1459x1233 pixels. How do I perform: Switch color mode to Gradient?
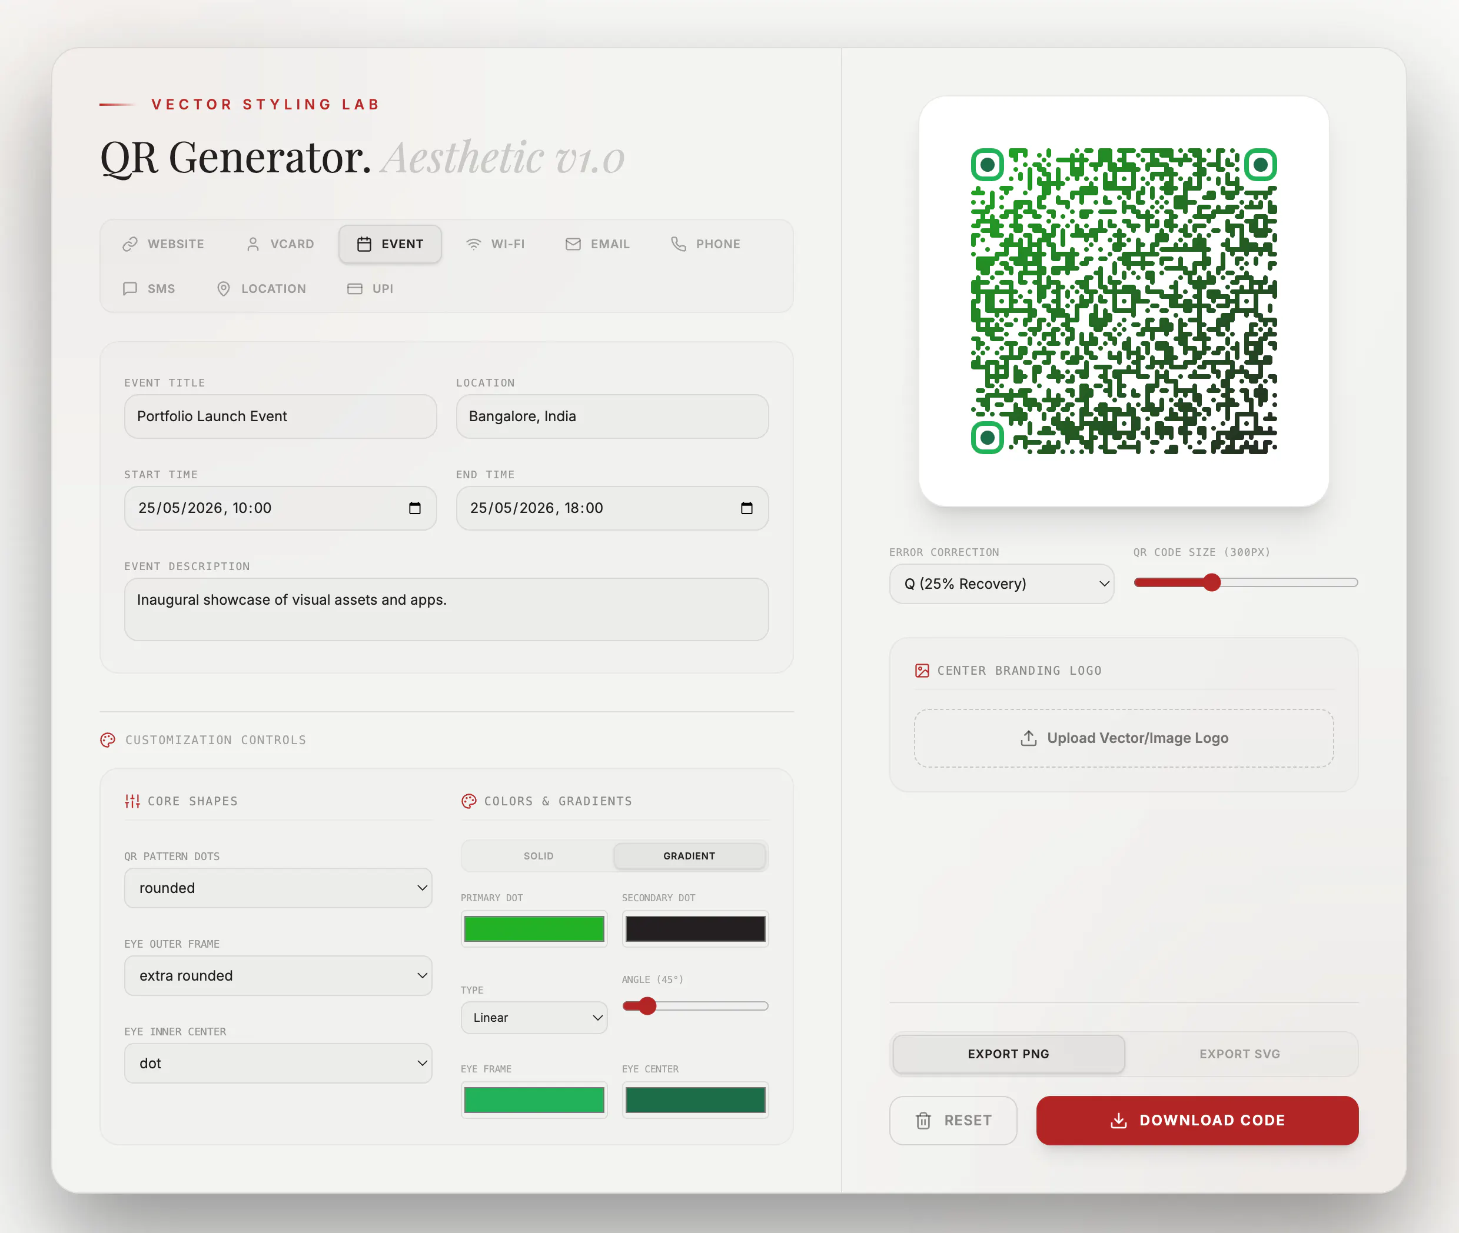(689, 857)
